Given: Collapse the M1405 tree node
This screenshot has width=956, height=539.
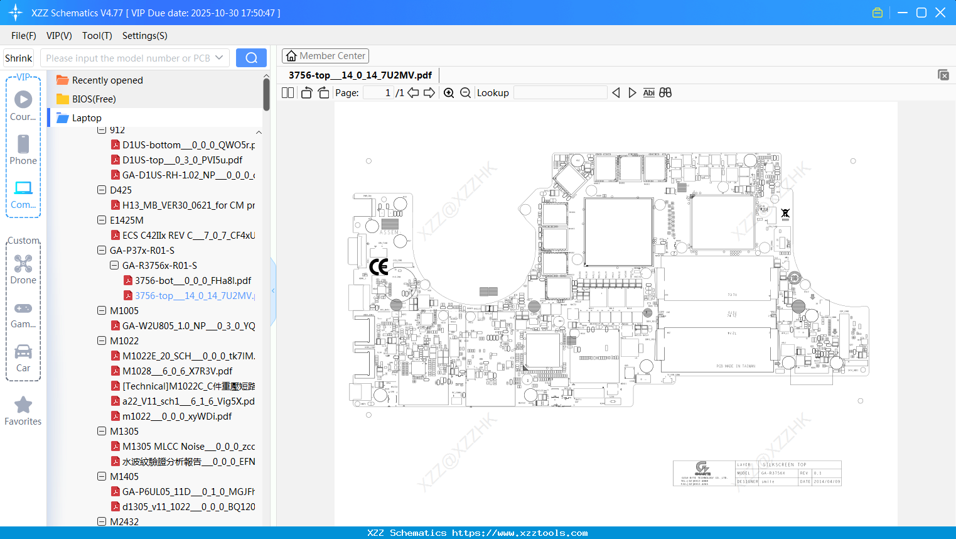Looking at the screenshot, I should pos(102,476).
